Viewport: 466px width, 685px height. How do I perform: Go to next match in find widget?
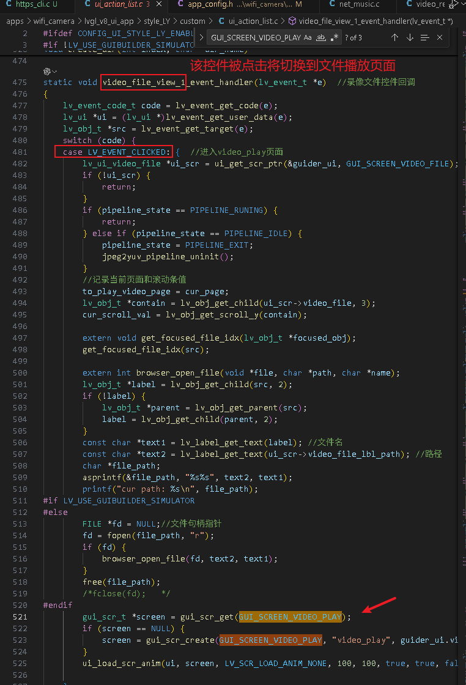click(x=410, y=37)
